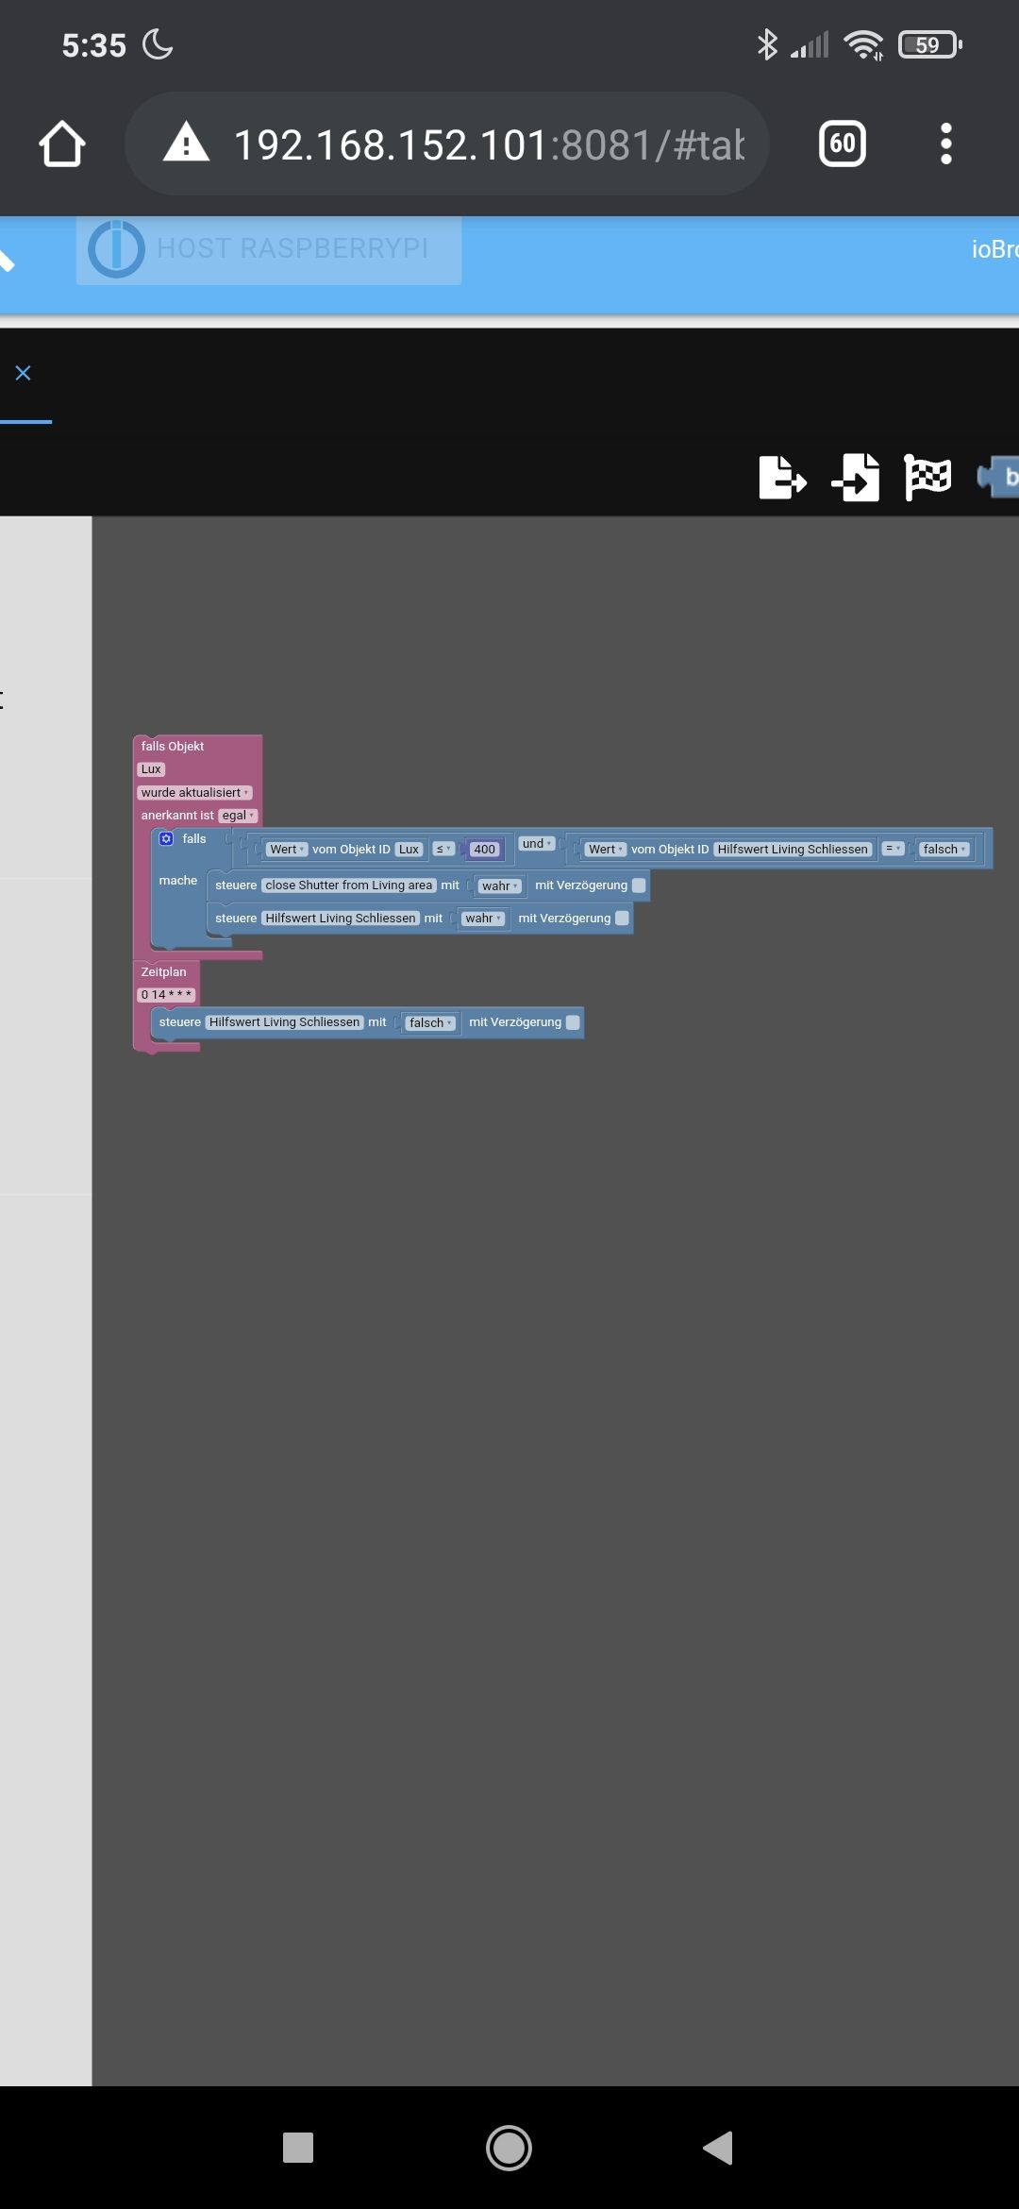
Task: Open the '≤' comparison operator dropdown
Action: point(443,850)
